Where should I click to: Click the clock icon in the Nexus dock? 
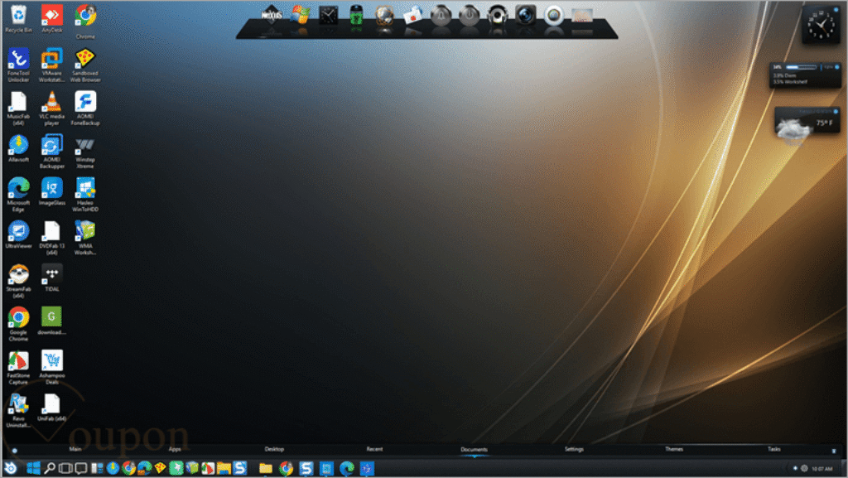tap(328, 15)
